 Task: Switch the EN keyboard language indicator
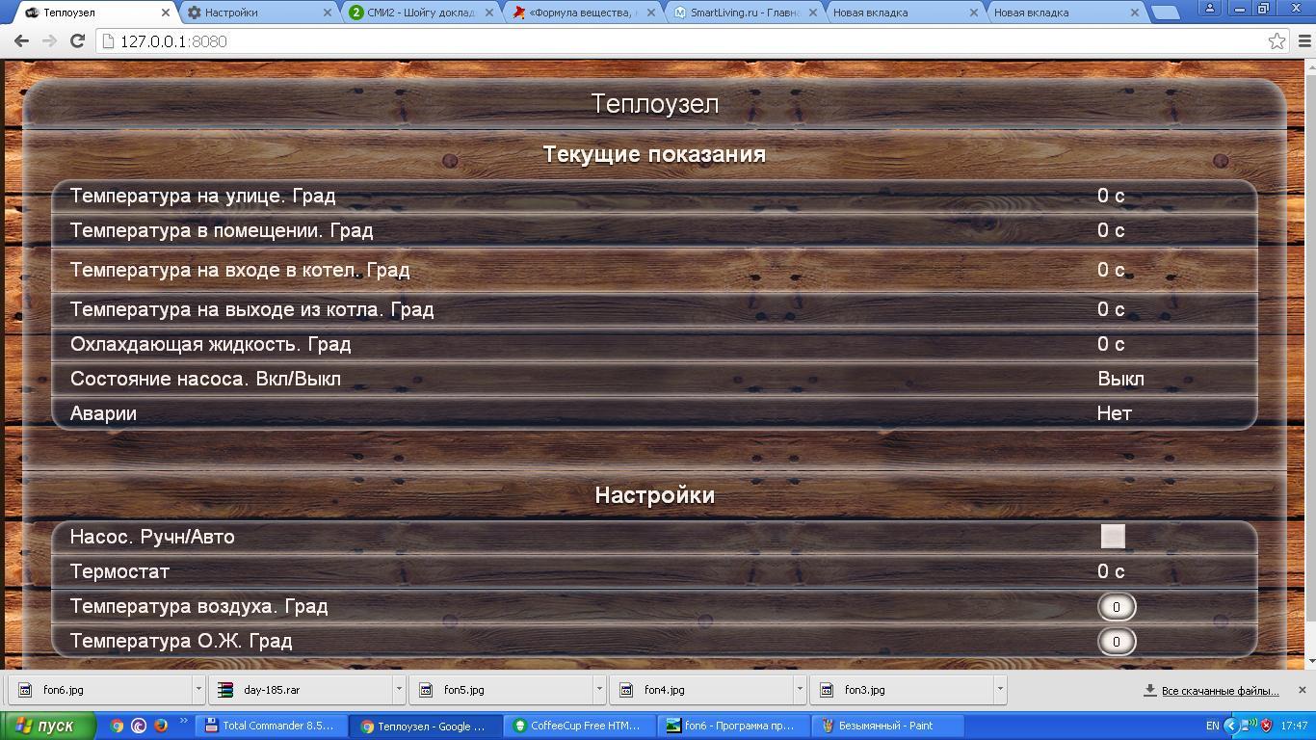(x=1213, y=726)
